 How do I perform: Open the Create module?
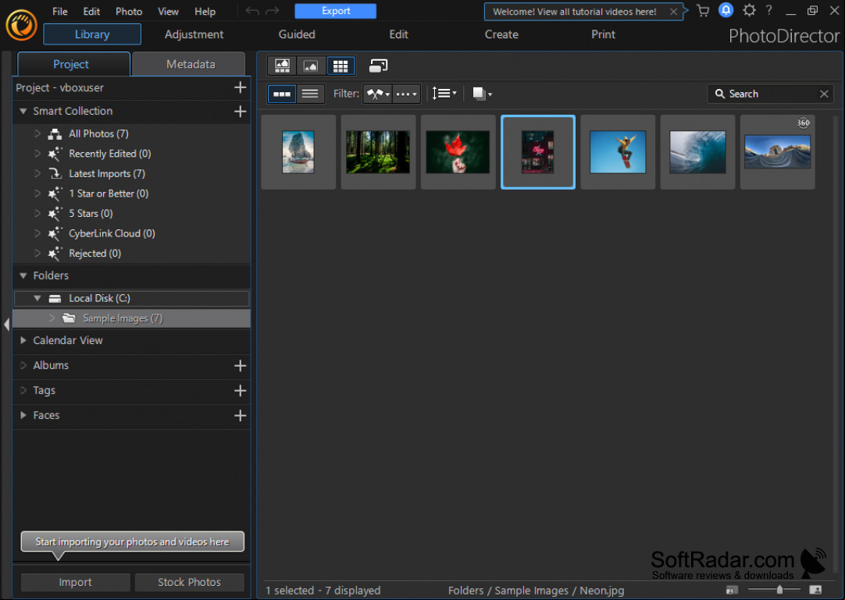click(501, 34)
